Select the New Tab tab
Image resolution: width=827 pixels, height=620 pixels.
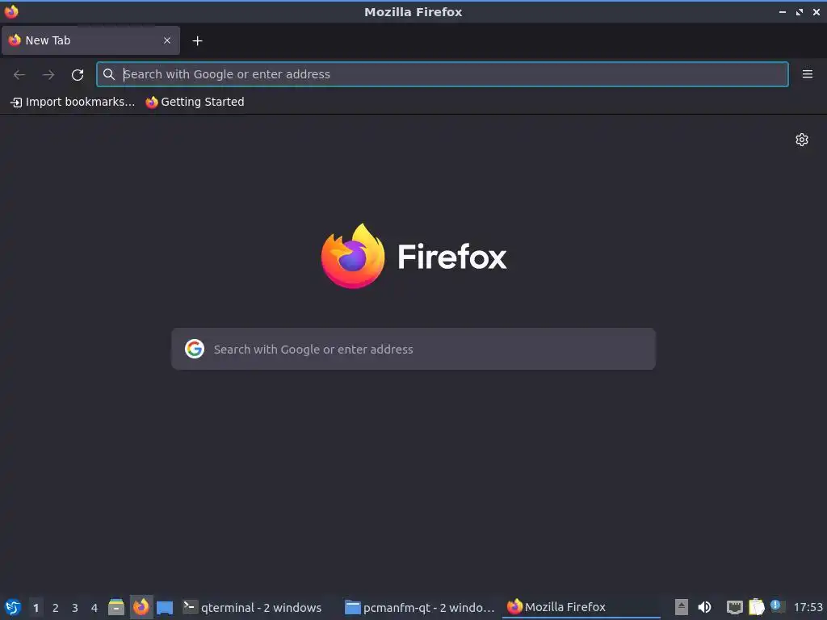pos(90,40)
